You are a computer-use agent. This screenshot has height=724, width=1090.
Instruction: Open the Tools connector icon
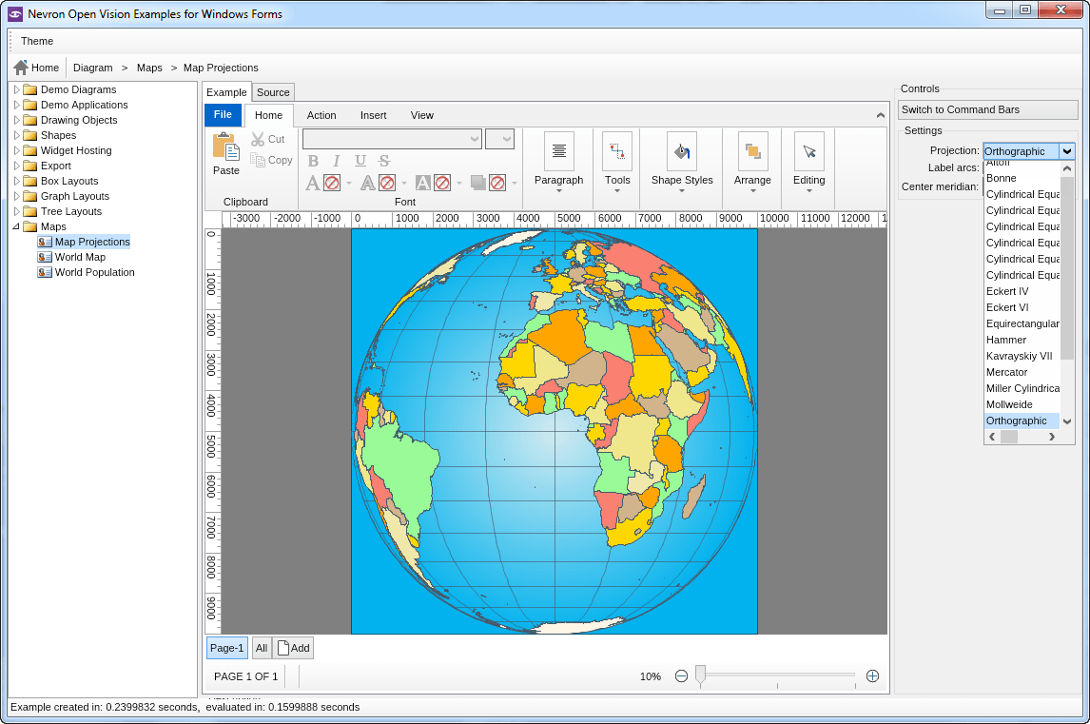[617, 151]
